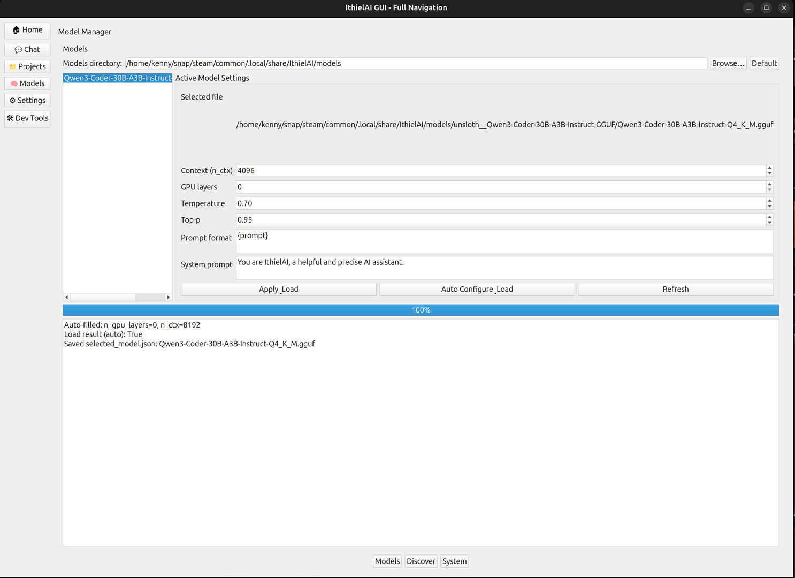Reset models directory with Default button
The height and width of the screenshot is (578, 795).
click(x=764, y=63)
